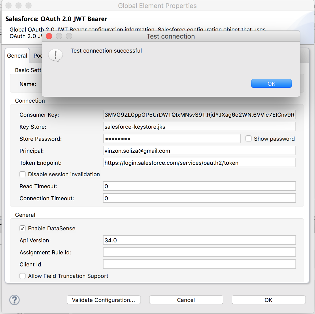Click the Read Timeout field
Image resolution: width=315 pixels, height=314 pixels.
pos(199,186)
